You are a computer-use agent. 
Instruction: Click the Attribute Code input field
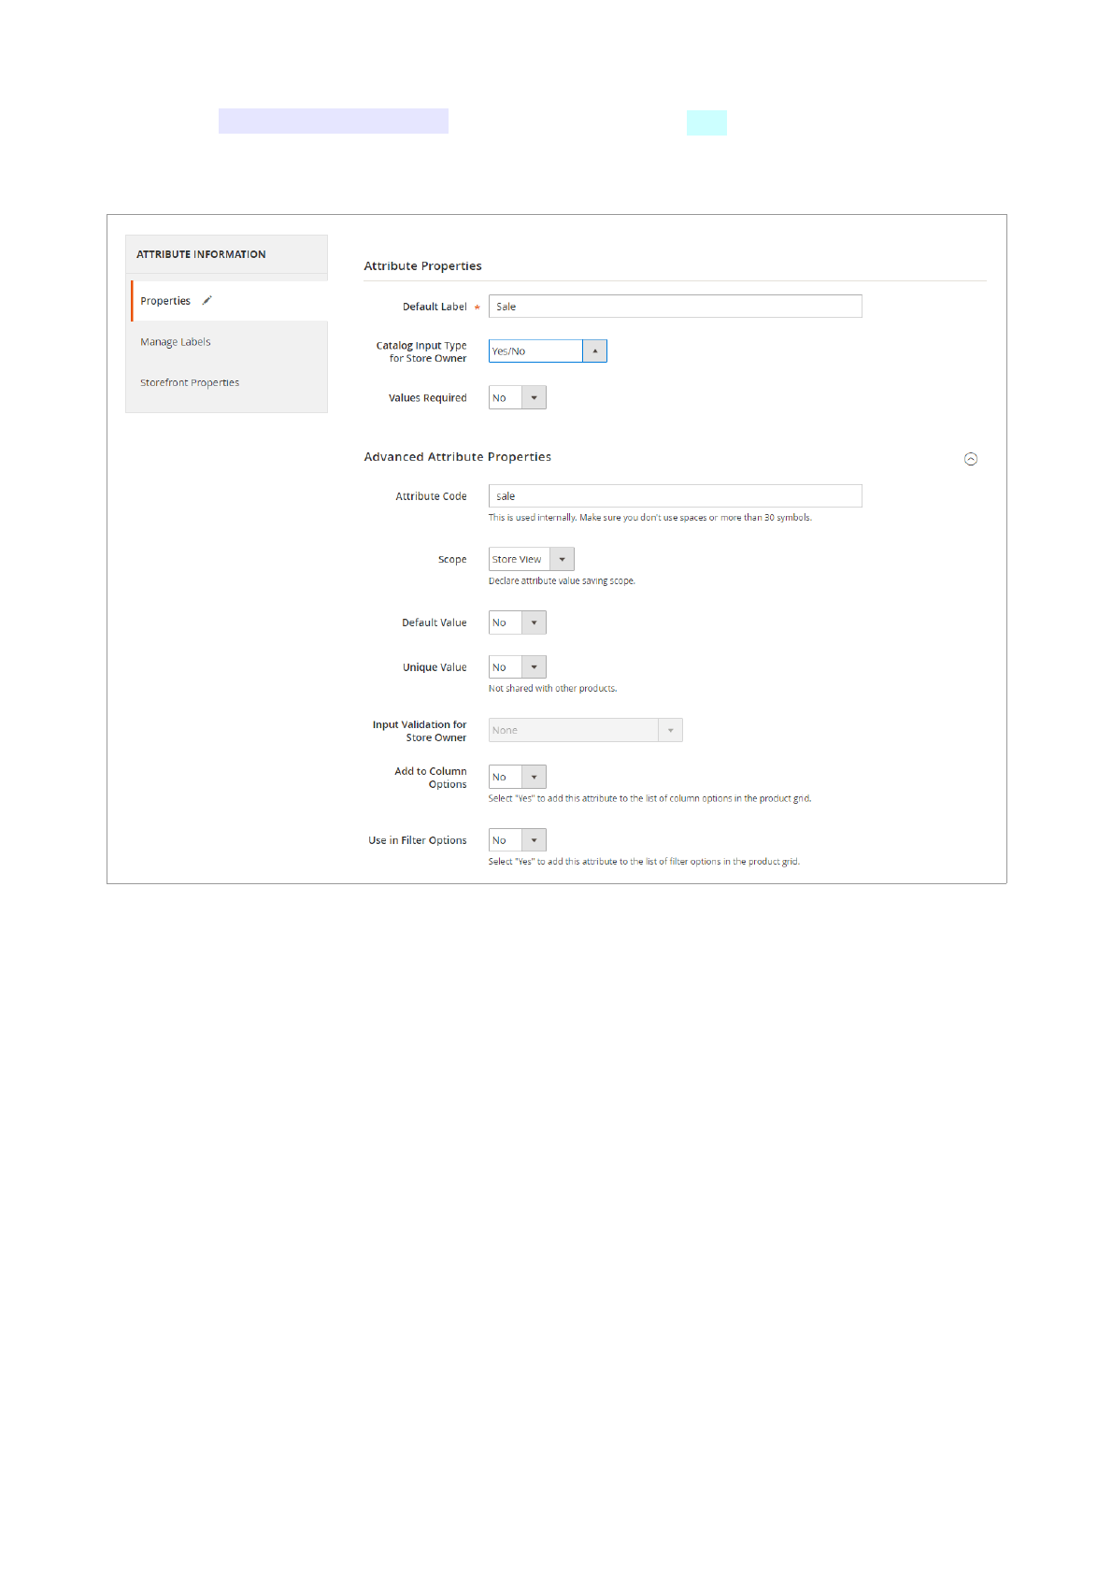tap(675, 496)
